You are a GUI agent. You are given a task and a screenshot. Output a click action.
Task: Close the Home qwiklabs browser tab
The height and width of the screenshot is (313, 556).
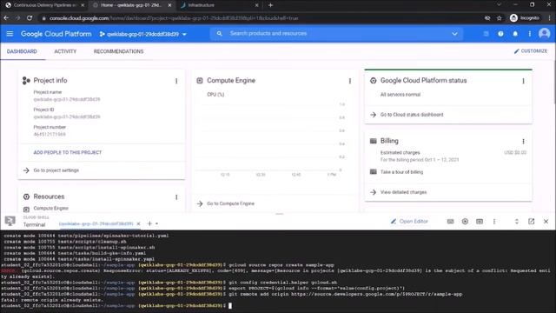[x=169, y=5]
